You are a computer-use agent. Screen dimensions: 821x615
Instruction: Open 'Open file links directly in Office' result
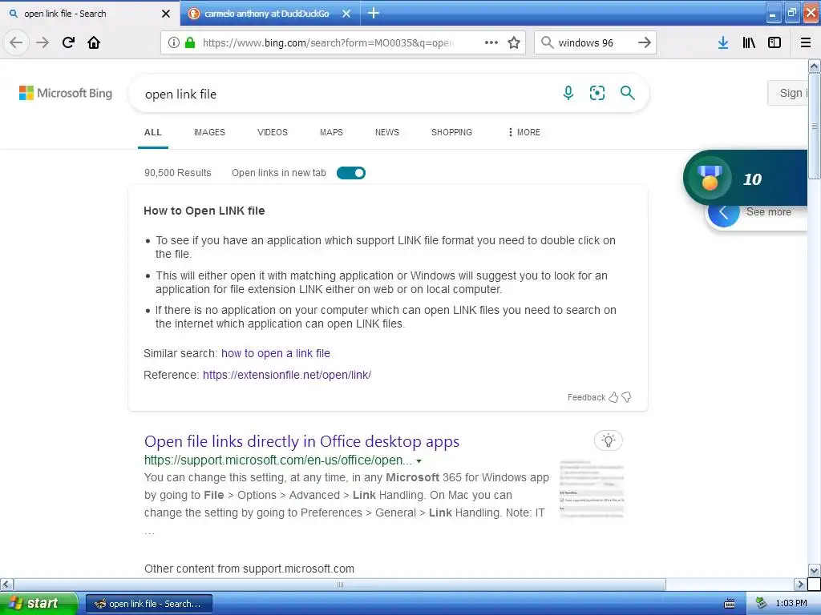click(x=301, y=441)
